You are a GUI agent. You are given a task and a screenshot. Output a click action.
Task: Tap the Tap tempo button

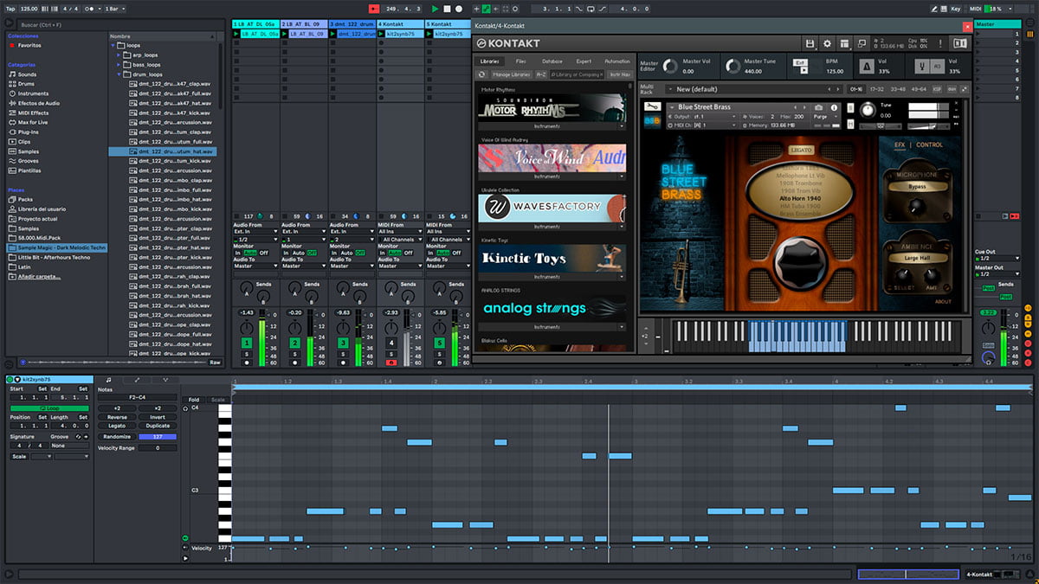click(x=12, y=9)
